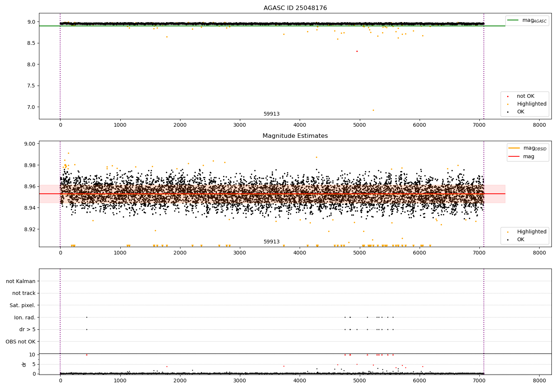557x389 pixels.
Task: Click the 7.0 y-axis tick label in top plot
Action: pos(31,107)
